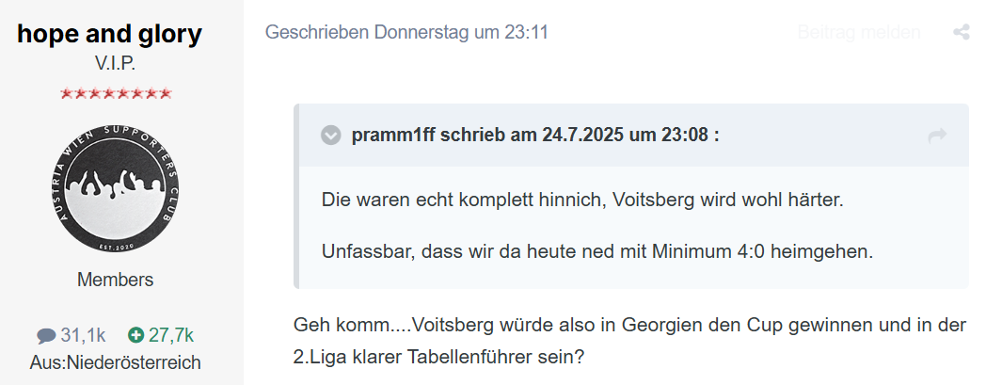The image size is (986, 385).
Task: Click the green plus reputation icon
Action: click(135, 336)
